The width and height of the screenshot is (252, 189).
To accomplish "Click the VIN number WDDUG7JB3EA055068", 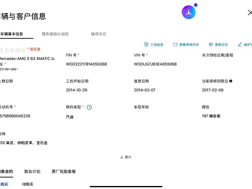I will click(x=155, y=64).
